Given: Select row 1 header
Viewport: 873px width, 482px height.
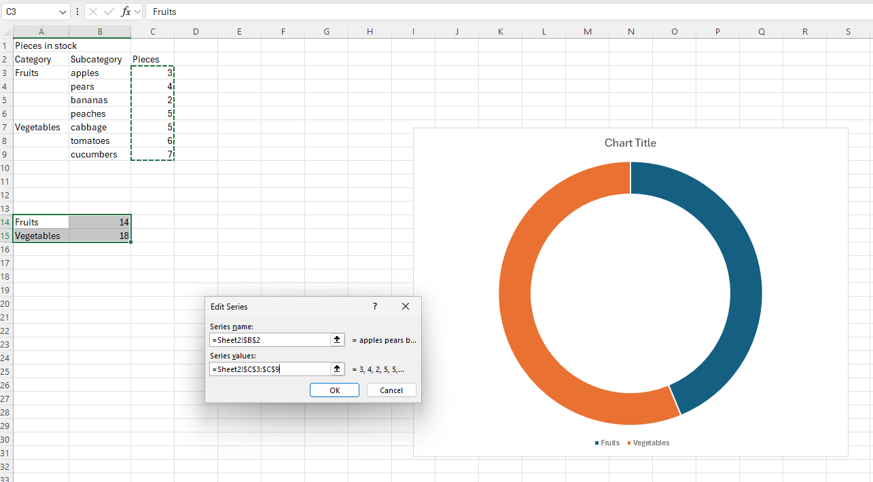Looking at the screenshot, I should click(x=6, y=45).
